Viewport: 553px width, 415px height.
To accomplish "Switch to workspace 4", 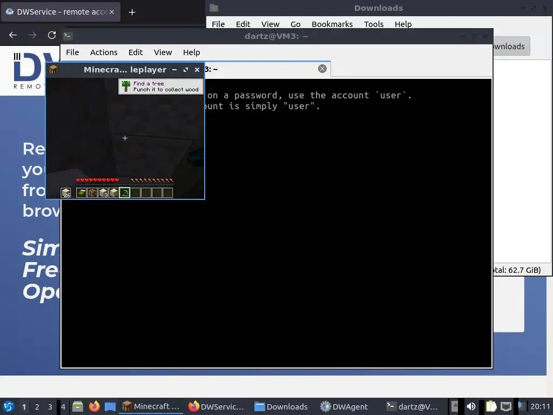I will point(63,407).
